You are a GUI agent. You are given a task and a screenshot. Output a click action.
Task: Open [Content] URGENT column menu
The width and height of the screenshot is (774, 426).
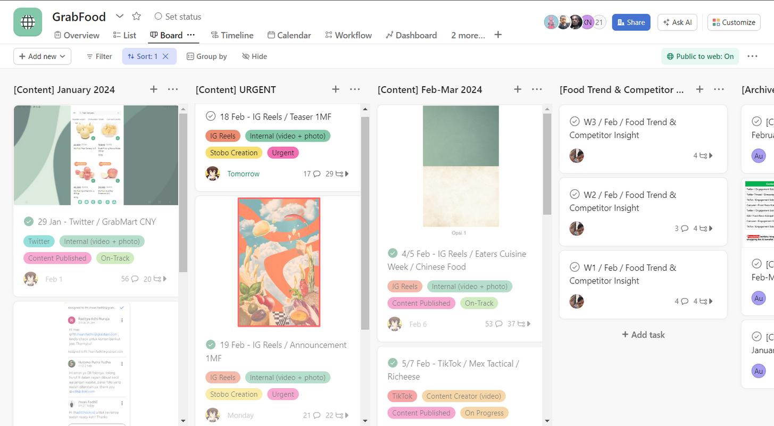tap(355, 89)
